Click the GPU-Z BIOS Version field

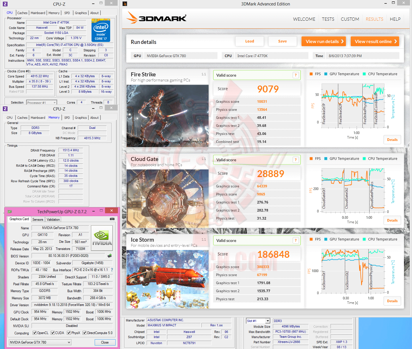[x=68, y=256]
